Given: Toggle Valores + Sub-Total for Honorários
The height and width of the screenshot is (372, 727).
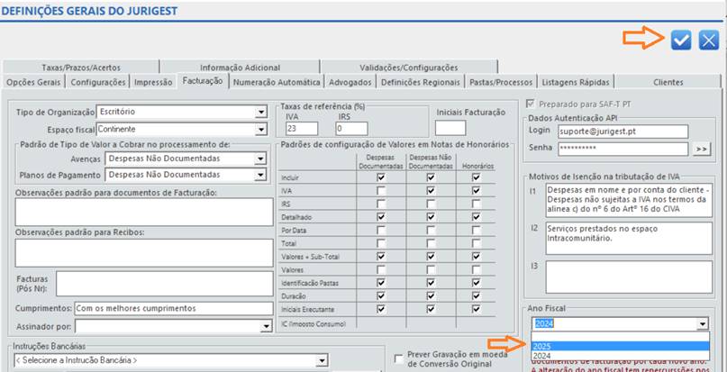Looking at the screenshot, I should (477, 257).
